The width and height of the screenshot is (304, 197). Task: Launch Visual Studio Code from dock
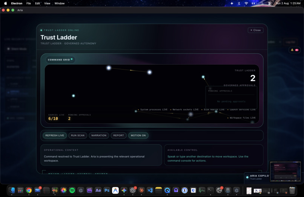pyautogui.click(x=150, y=191)
